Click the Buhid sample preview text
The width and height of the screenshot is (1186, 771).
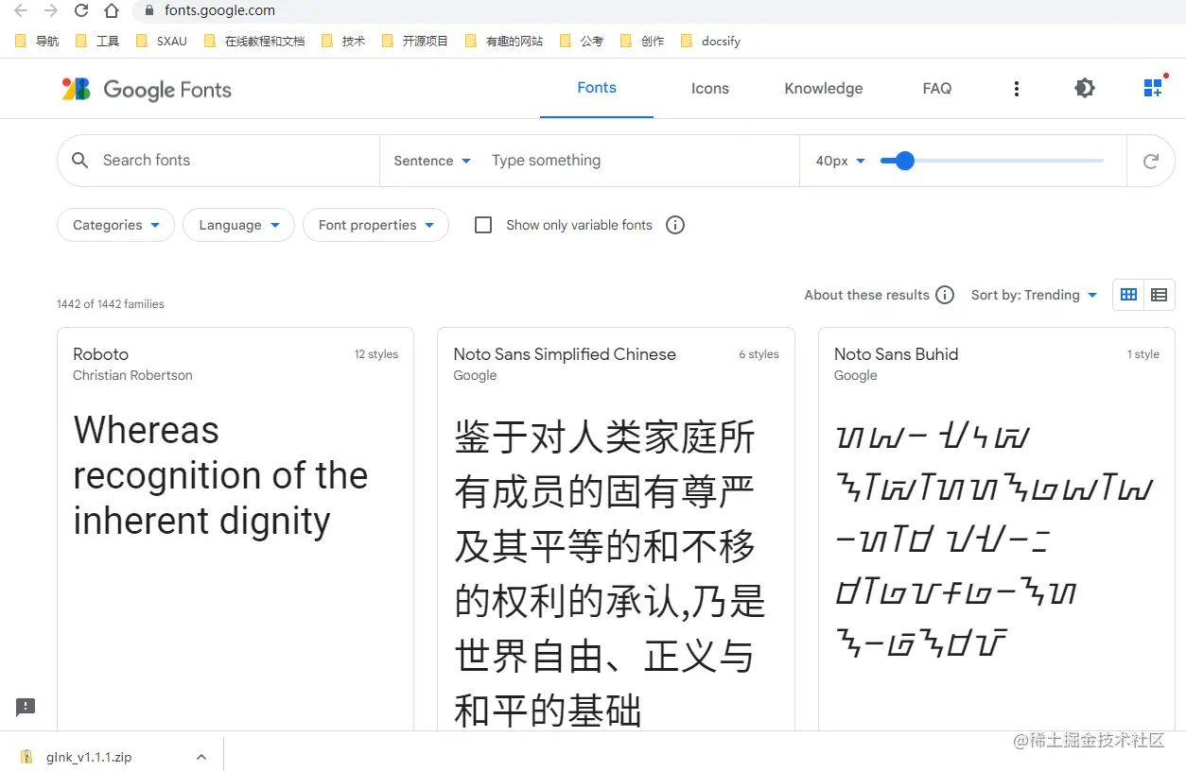click(995, 540)
